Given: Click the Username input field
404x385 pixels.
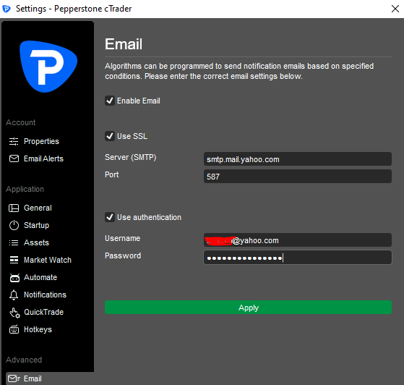Looking at the screenshot, I should (298, 240).
